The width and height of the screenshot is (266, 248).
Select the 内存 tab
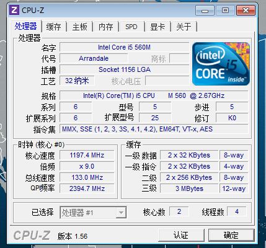[106, 27]
